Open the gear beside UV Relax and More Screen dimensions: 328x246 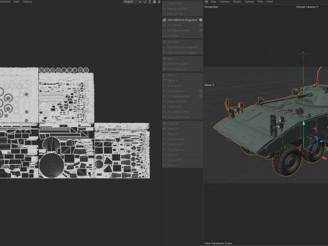(x=201, y=30)
